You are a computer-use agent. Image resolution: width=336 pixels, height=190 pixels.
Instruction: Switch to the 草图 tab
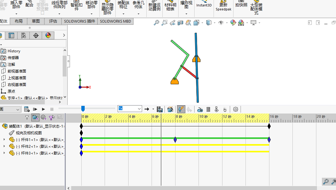tap(36, 21)
